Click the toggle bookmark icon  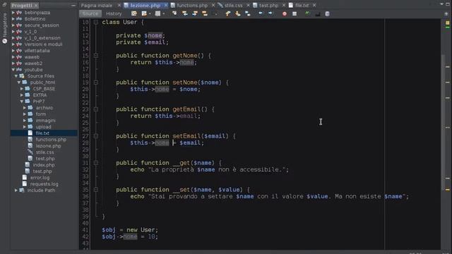pos(248,13)
